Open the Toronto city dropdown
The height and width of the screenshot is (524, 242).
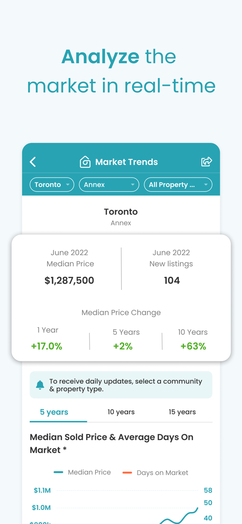click(52, 184)
